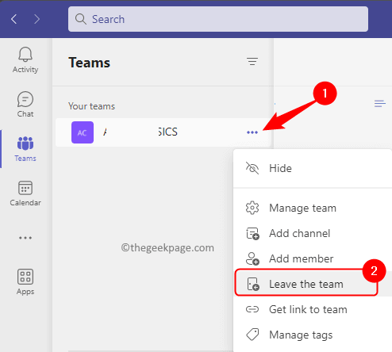The image size is (392, 352).
Task: Open Calendar from the sidebar
Action: (25, 193)
